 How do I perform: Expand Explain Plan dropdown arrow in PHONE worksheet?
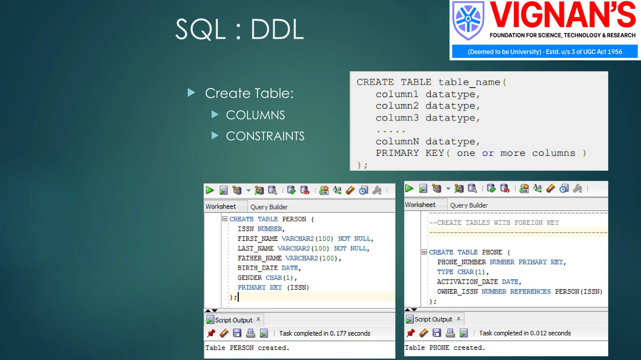448,188
